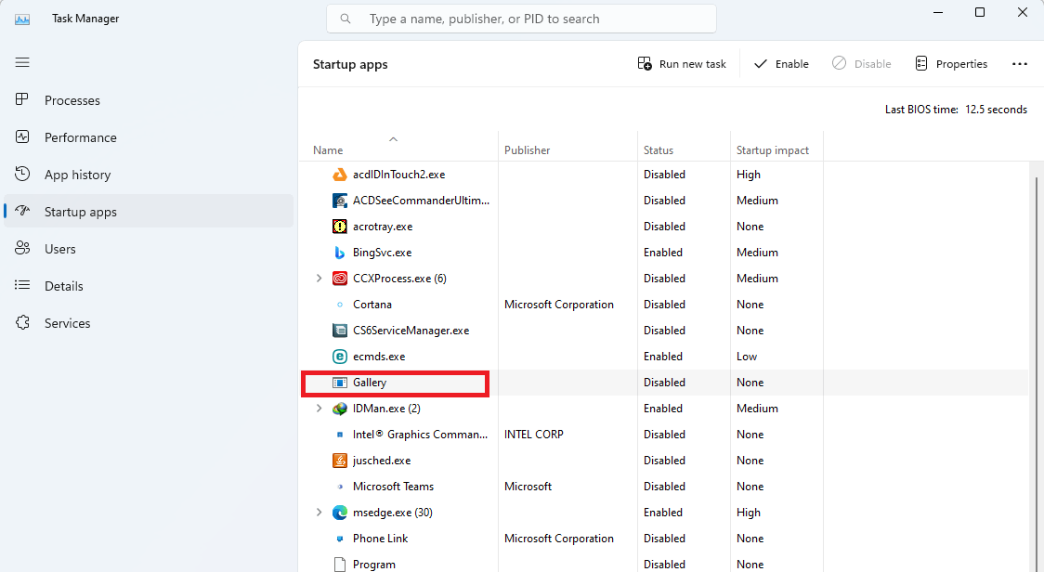
Task: Click the Users people icon
Action: pyautogui.click(x=22, y=248)
